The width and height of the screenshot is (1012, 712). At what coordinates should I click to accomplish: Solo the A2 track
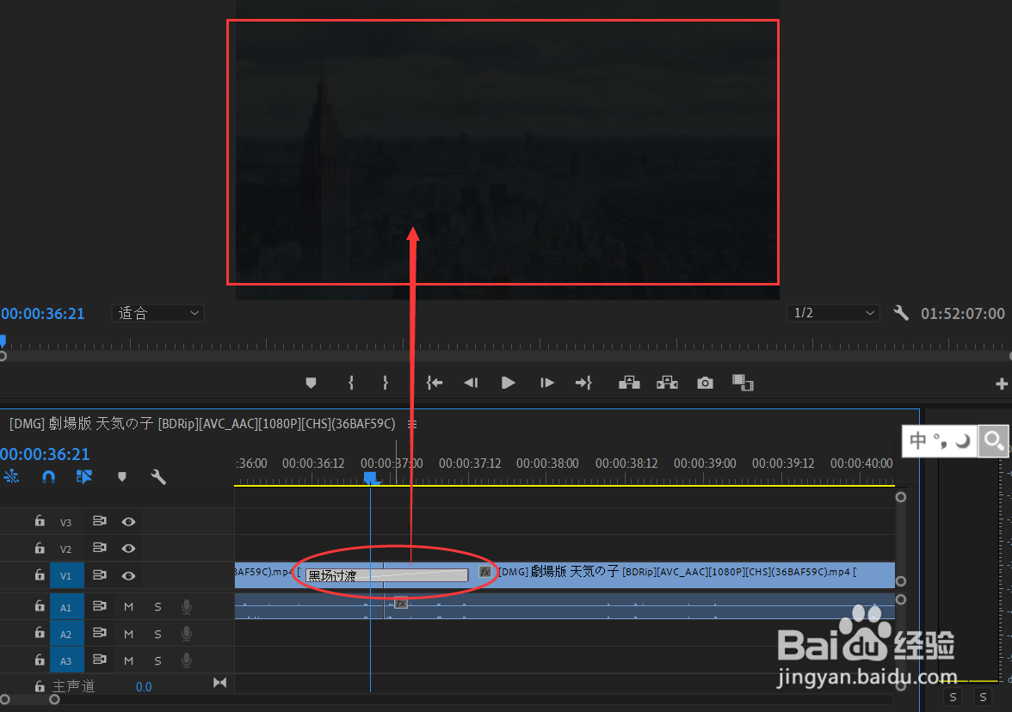(x=157, y=634)
